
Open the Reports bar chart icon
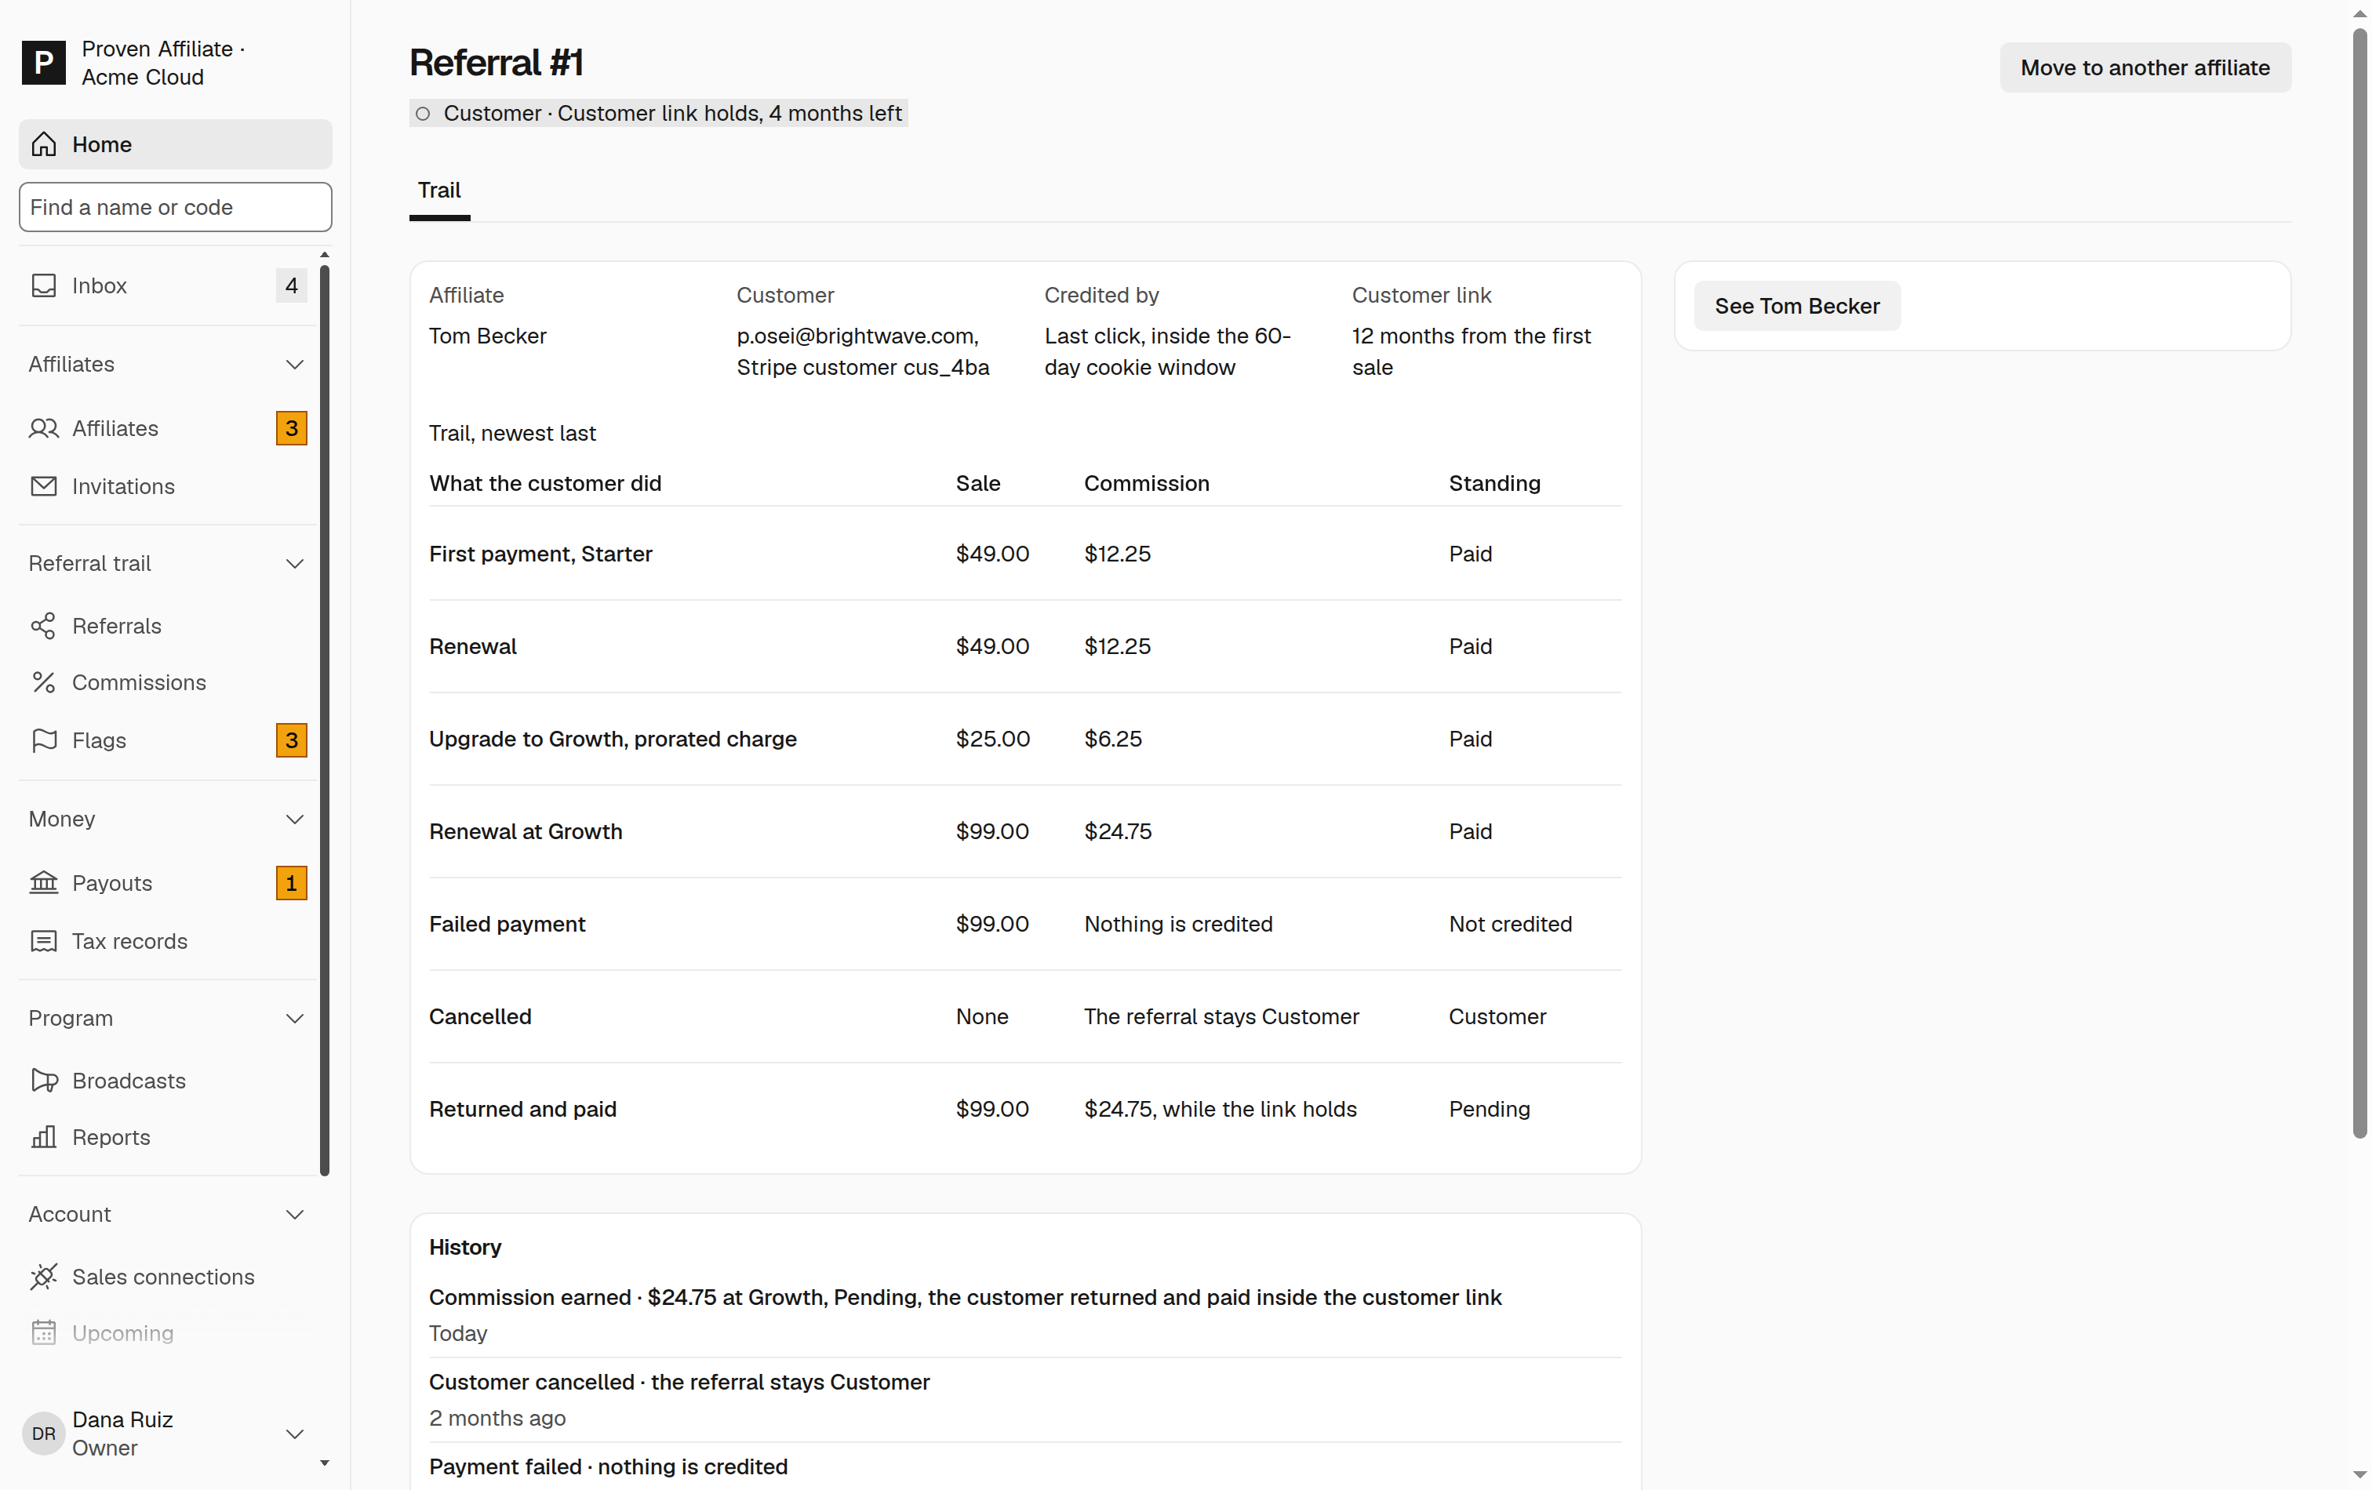click(x=43, y=1137)
